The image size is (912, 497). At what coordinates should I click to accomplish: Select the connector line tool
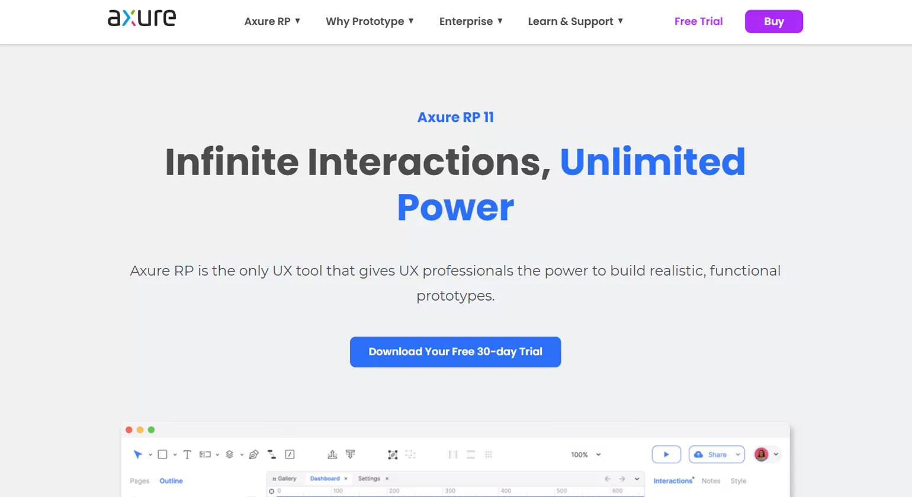click(271, 454)
